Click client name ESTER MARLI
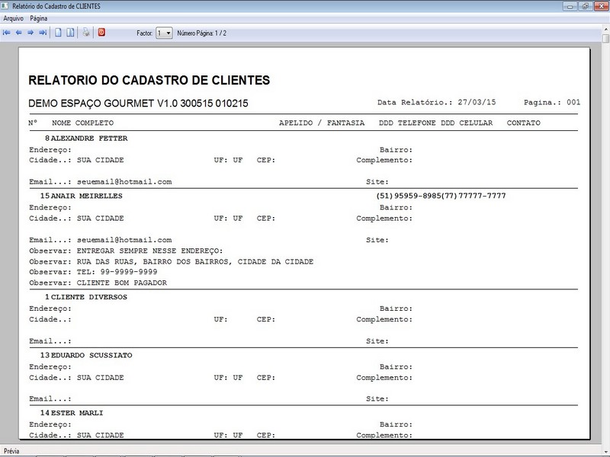610x457 pixels. tap(77, 413)
